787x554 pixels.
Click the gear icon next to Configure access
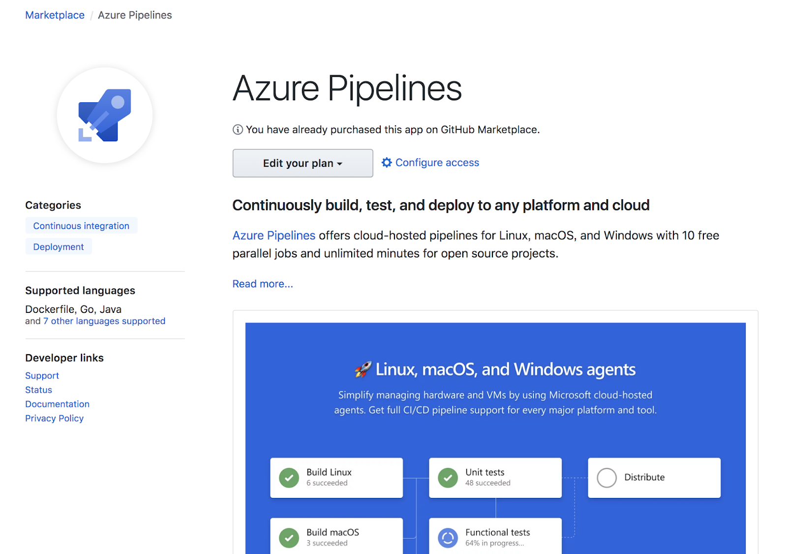coord(387,162)
